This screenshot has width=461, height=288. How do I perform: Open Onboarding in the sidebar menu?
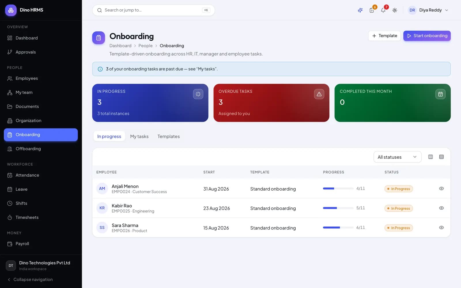click(41, 135)
